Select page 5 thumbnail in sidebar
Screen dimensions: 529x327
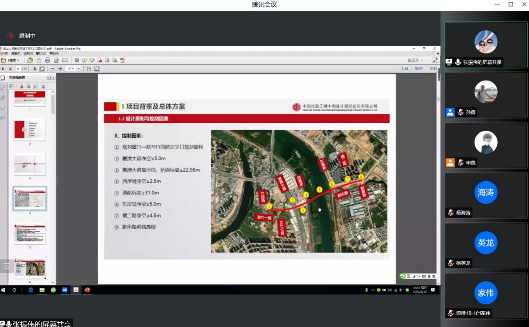[x=30, y=233]
